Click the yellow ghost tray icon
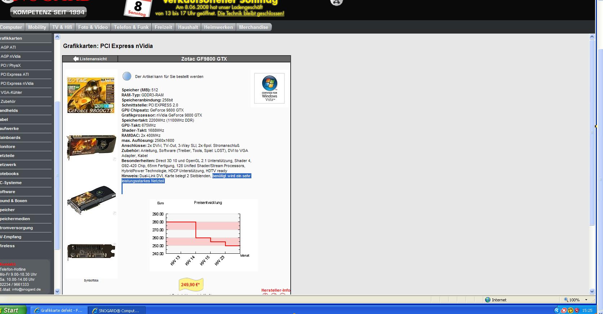 pos(571,310)
